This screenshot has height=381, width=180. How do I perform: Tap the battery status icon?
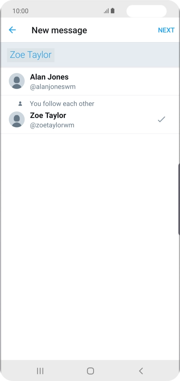113,11
